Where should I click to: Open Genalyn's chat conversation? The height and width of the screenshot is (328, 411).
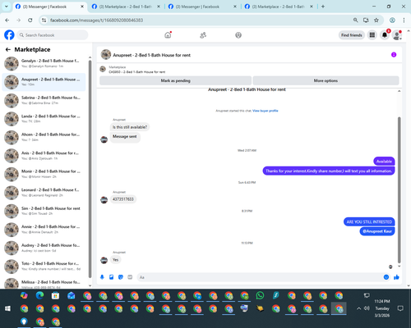click(44, 63)
